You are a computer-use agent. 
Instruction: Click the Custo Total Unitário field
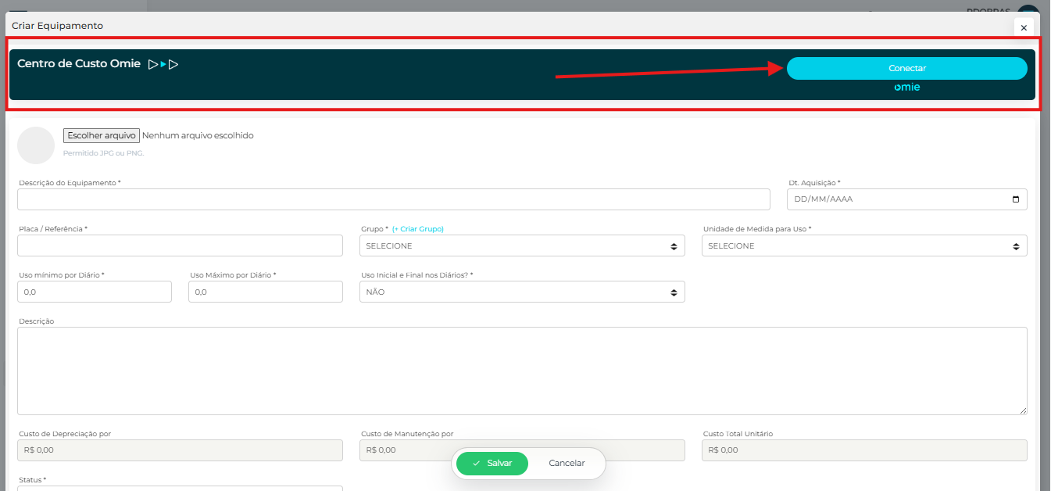pos(863,450)
